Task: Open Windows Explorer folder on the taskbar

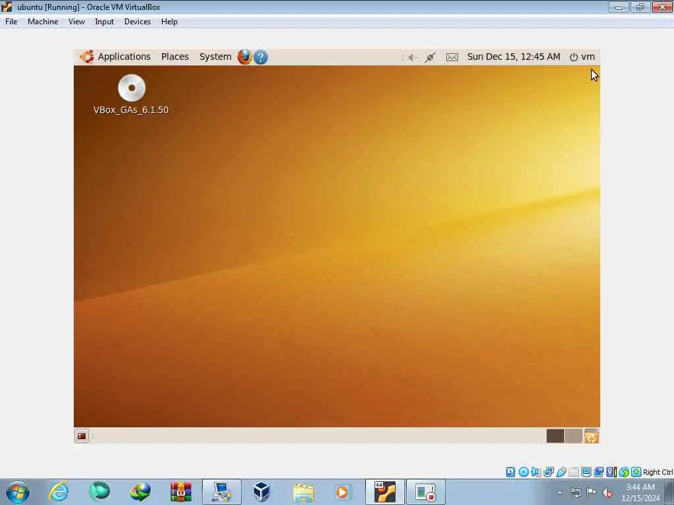Action: [x=303, y=492]
